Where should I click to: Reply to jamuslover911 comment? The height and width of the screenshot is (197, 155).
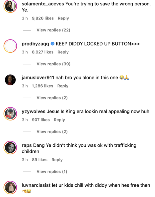tap(63, 86)
